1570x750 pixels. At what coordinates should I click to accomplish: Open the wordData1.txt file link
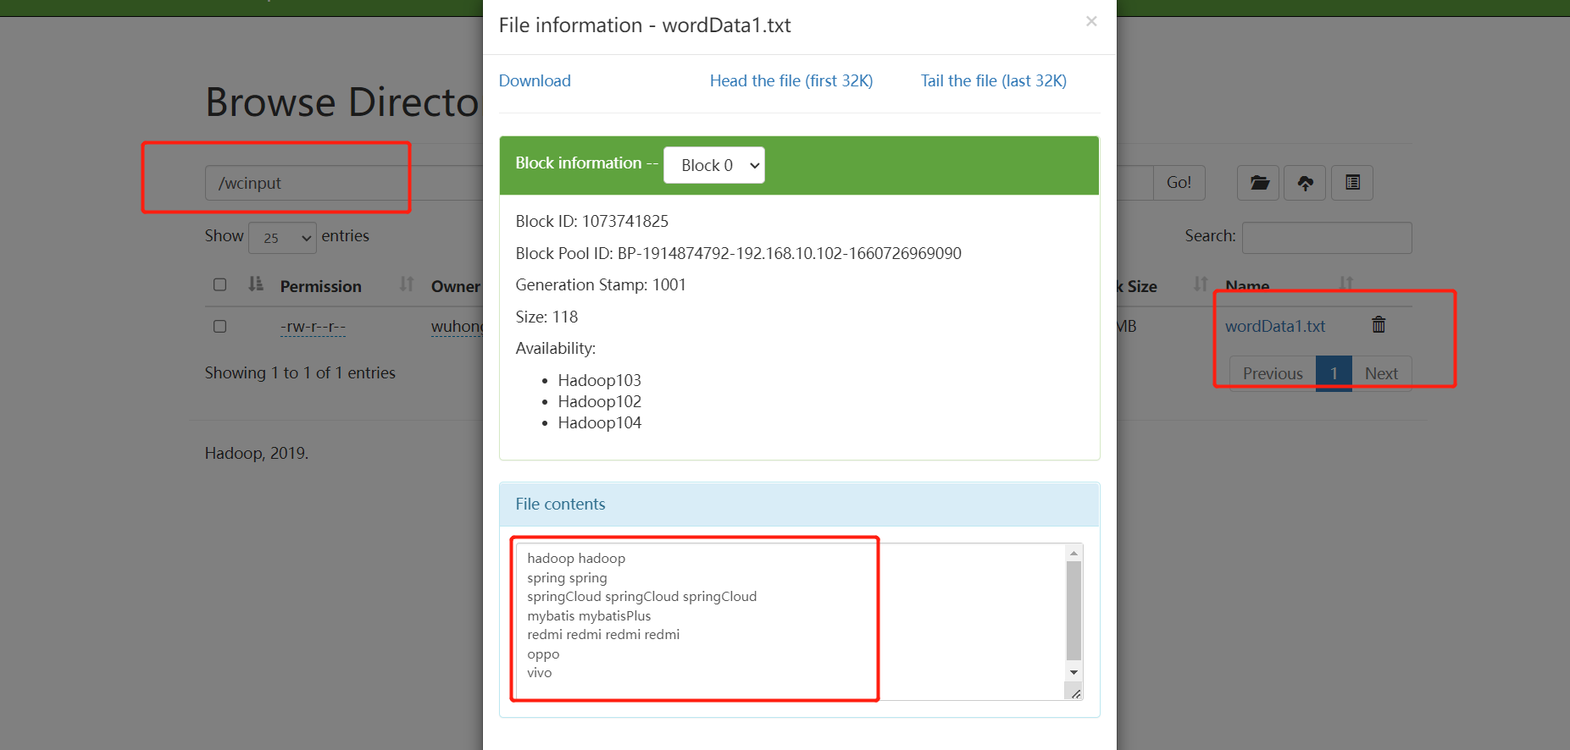pyautogui.click(x=1275, y=327)
